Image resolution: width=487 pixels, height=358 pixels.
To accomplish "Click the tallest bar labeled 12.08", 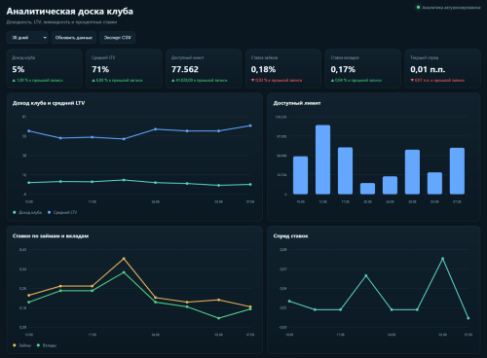I will pos(322,160).
